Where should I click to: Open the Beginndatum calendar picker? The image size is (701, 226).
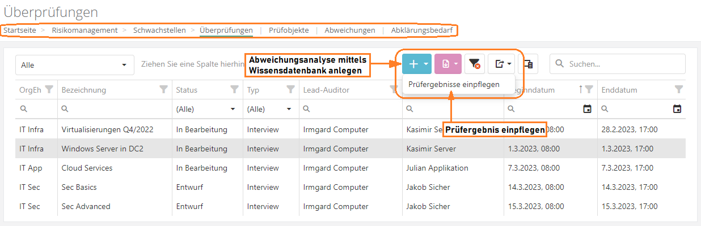tap(588, 109)
